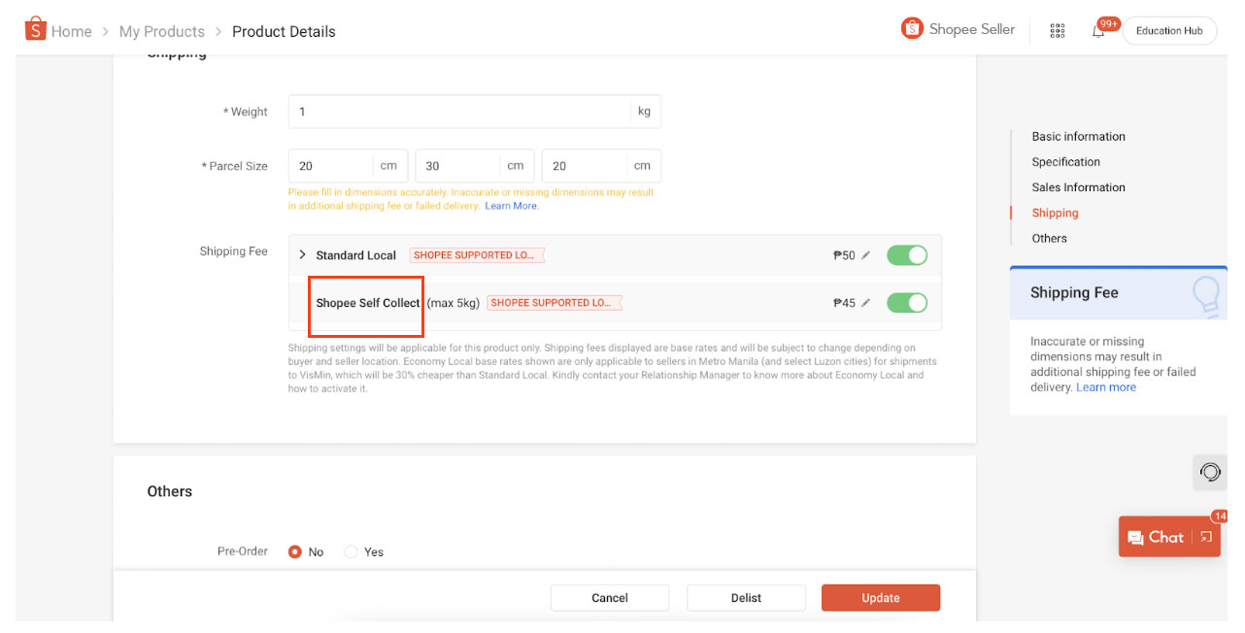Click the Shipping Fee info panel header
The width and height of the screenshot is (1245, 633).
pyautogui.click(x=1073, y=292)
